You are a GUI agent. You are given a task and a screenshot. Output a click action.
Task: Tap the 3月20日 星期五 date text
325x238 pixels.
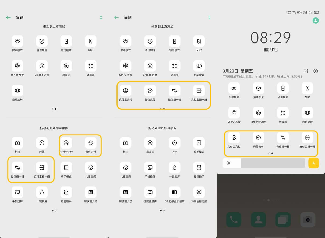238,71
